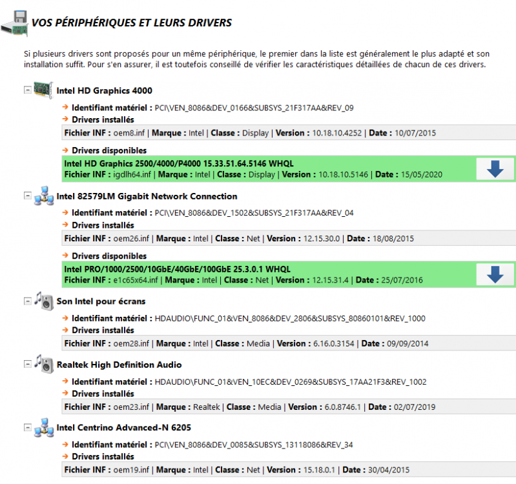516x484 pixels.
Task: Click the network icon beside Intel Centrino Advanced-N 6205
Action: [44, 427]
